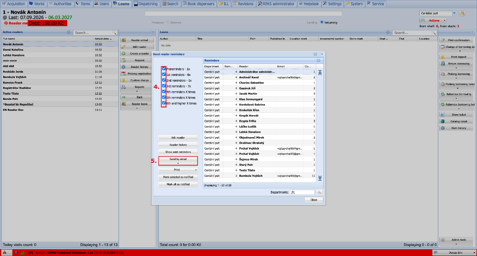Uncheck the 3rd reminders - 7x checkbox
This screenshot has width=477, height=256.
pos(164,86)
